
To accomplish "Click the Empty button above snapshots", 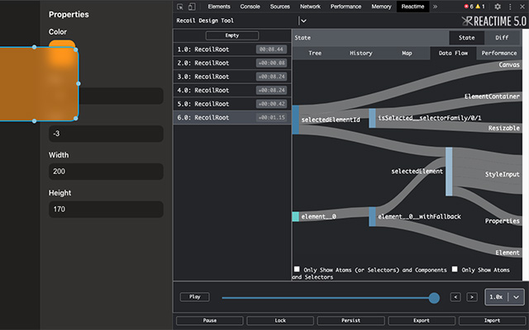I will [232, 35].
